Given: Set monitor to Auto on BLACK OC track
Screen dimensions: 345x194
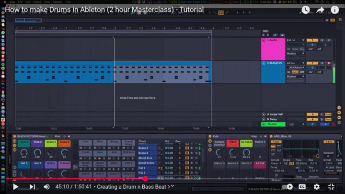Looking at the screenshot, I should (x=295, y=72).
